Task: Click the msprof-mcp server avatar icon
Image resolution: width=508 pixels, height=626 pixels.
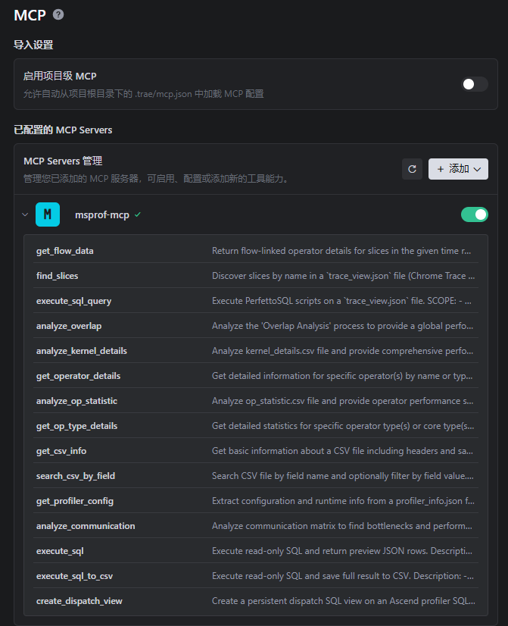Action: (x=48, y=214)
